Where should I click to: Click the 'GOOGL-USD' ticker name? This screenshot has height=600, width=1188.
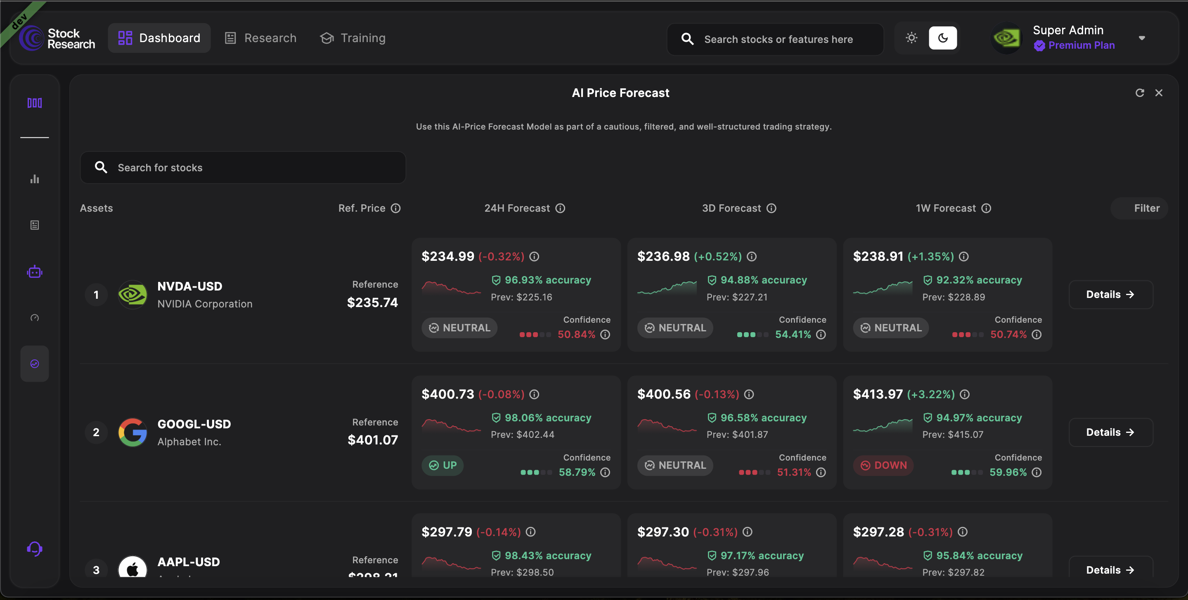(x=194, y=424)
